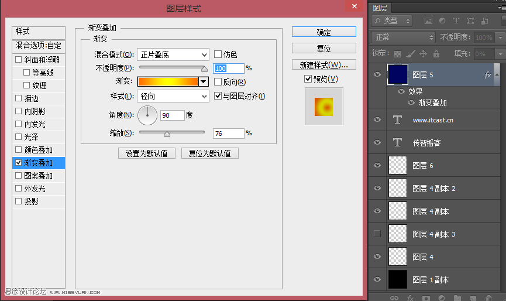This screenshot has height=301, width=506.
Task: Filter layers by pixel layer icon
Action: (428, 21)
